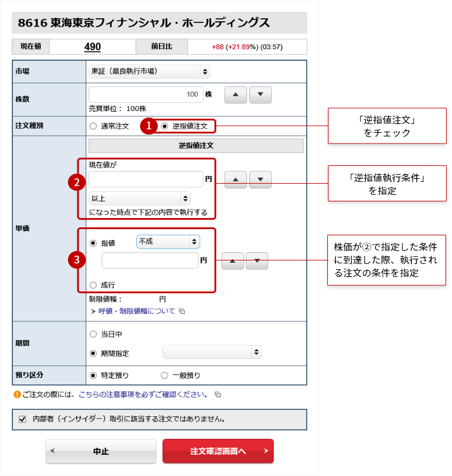Click the 逆指値注文 section header bar

coord(196,146)
